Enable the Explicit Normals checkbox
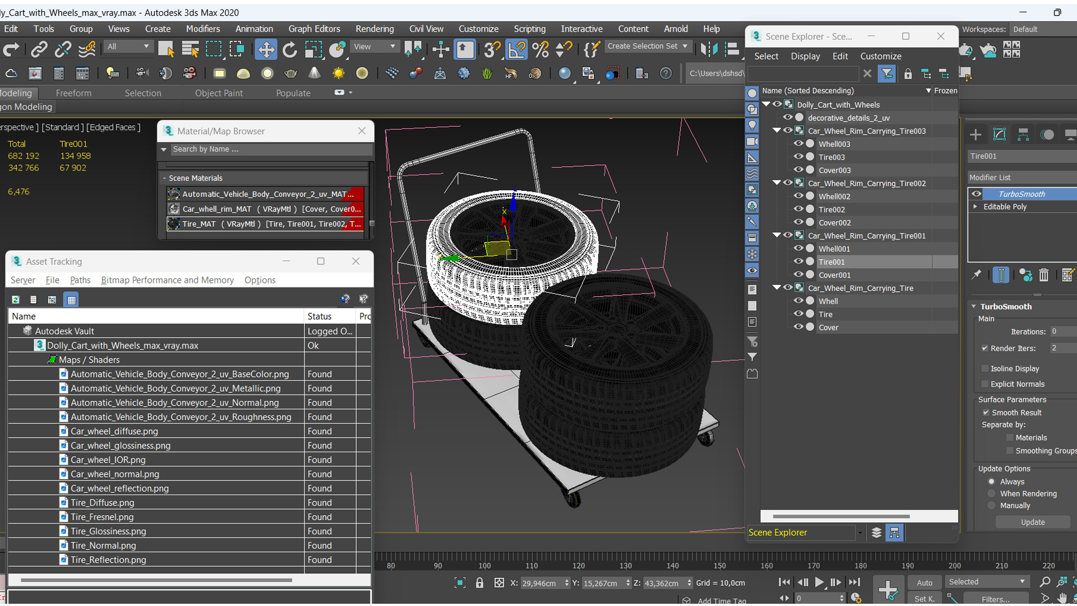Viewport: 1077px width, 606px height. (x=985, y=384)
